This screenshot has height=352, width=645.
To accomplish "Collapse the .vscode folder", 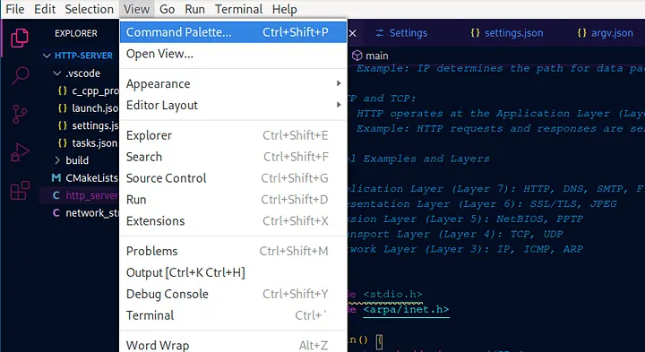I will [57, 73].
